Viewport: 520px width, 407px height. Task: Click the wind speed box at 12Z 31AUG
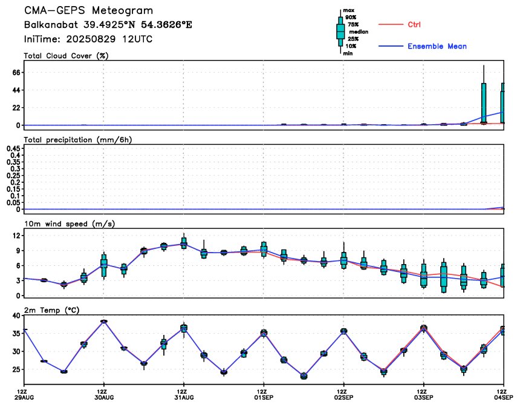[x=184, y=242]
